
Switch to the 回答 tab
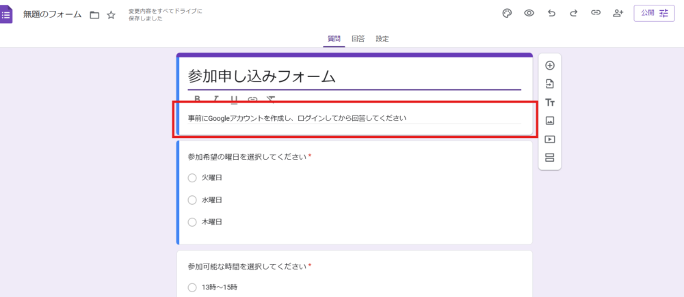(358, 39)
